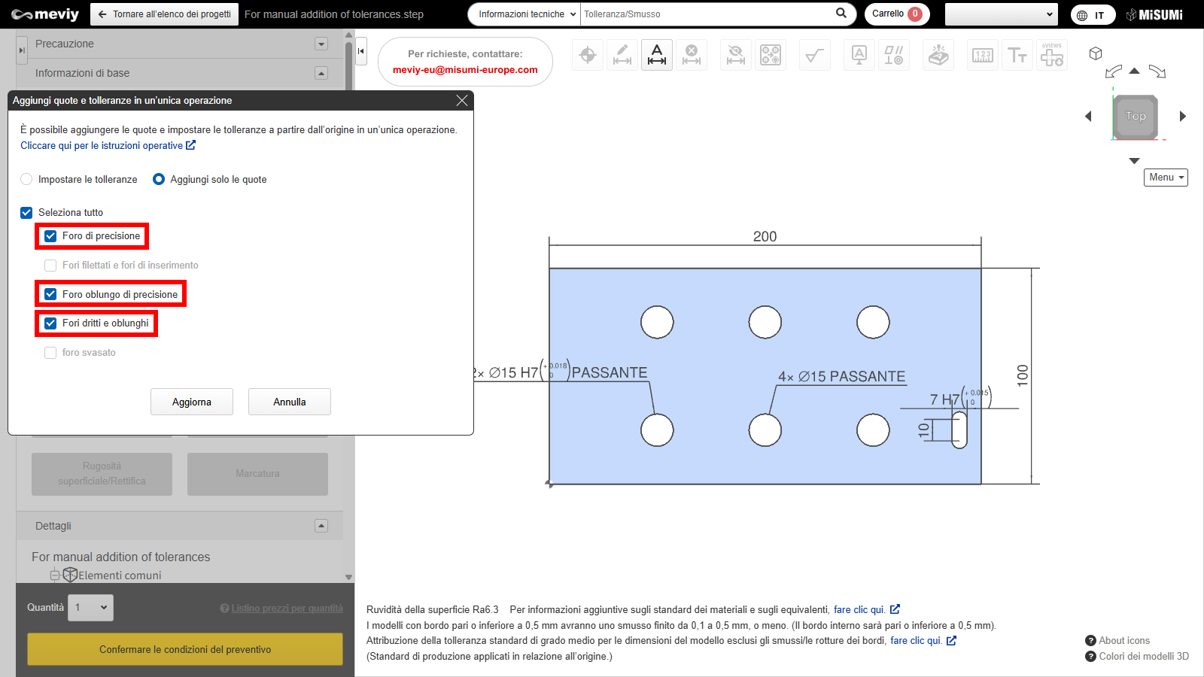Collapse the Dettagli section
1204x677 pixels.
321,526
